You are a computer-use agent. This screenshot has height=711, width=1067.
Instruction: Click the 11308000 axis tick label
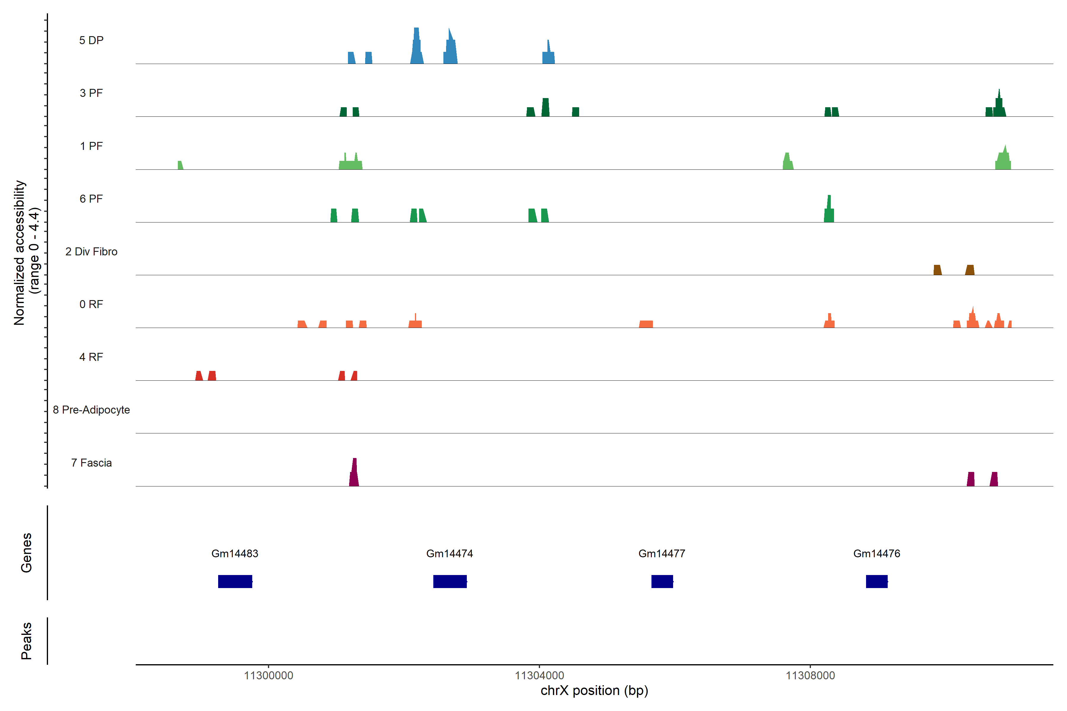pos(810,676)
